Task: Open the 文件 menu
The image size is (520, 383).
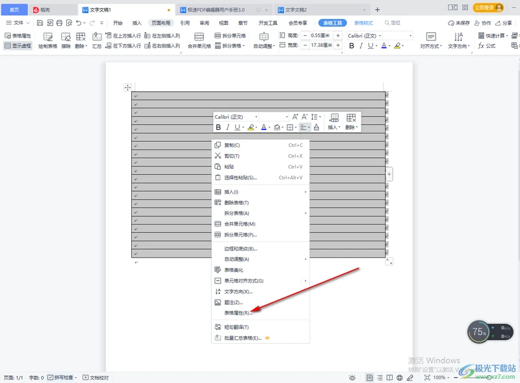Action: 18,23
